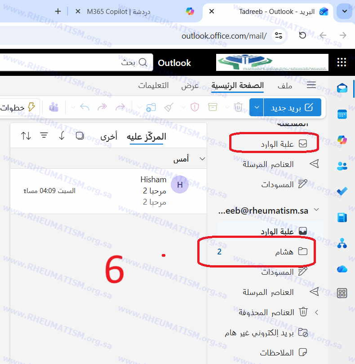Open the Calendar app in the sidebar

click(x=342, y=114)
